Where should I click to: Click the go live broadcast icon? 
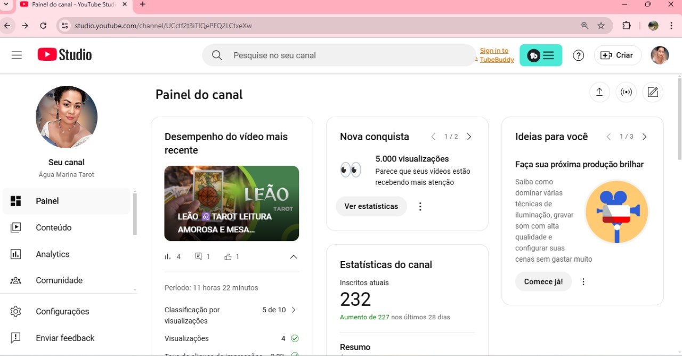[x=626, y=92]
